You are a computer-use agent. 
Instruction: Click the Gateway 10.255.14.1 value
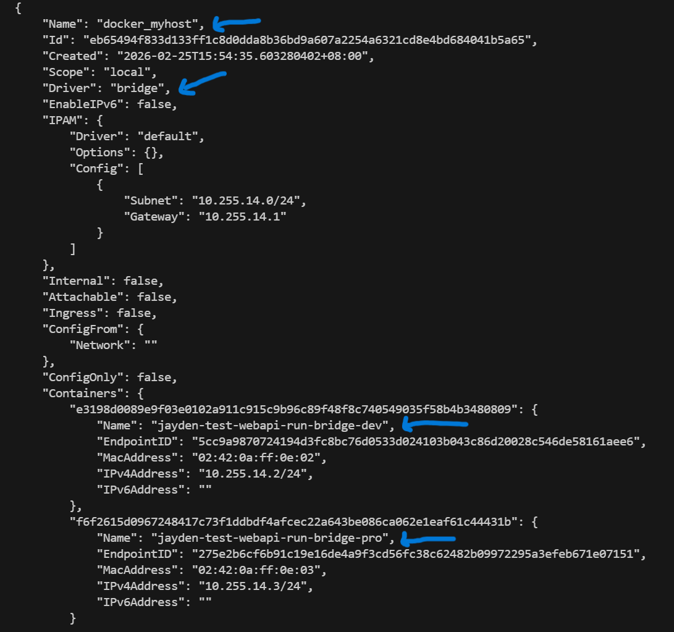(x=242, y=217)
